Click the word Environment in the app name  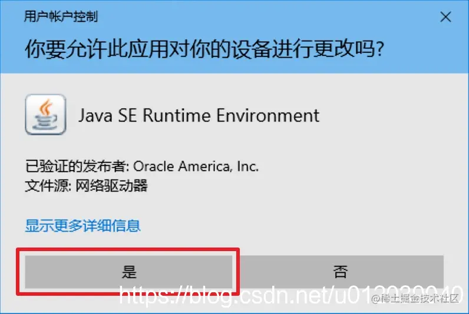coord(267,115)
